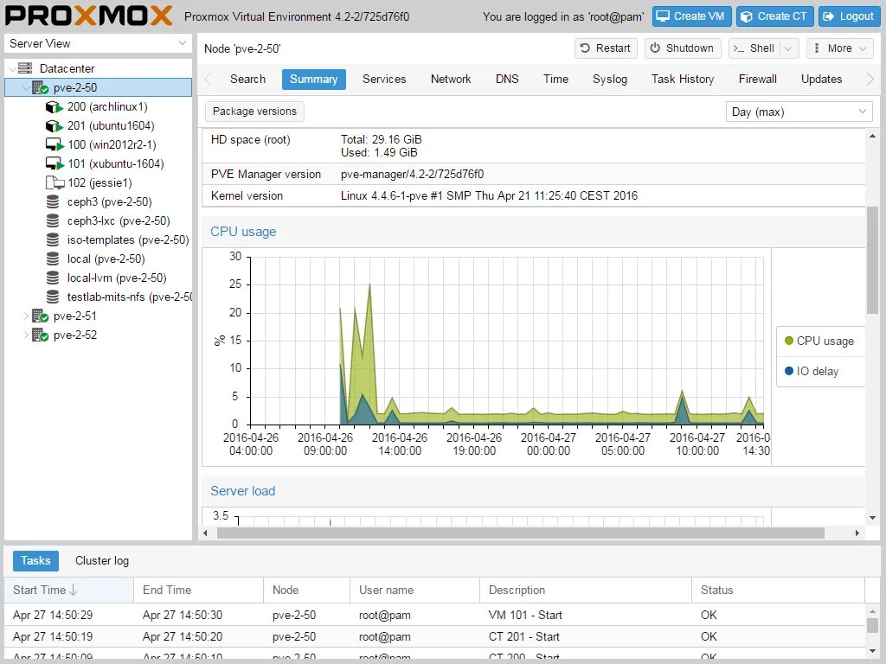Go to the DNS tab
This screenshot has height=664, width=886.
coord(507,79)
